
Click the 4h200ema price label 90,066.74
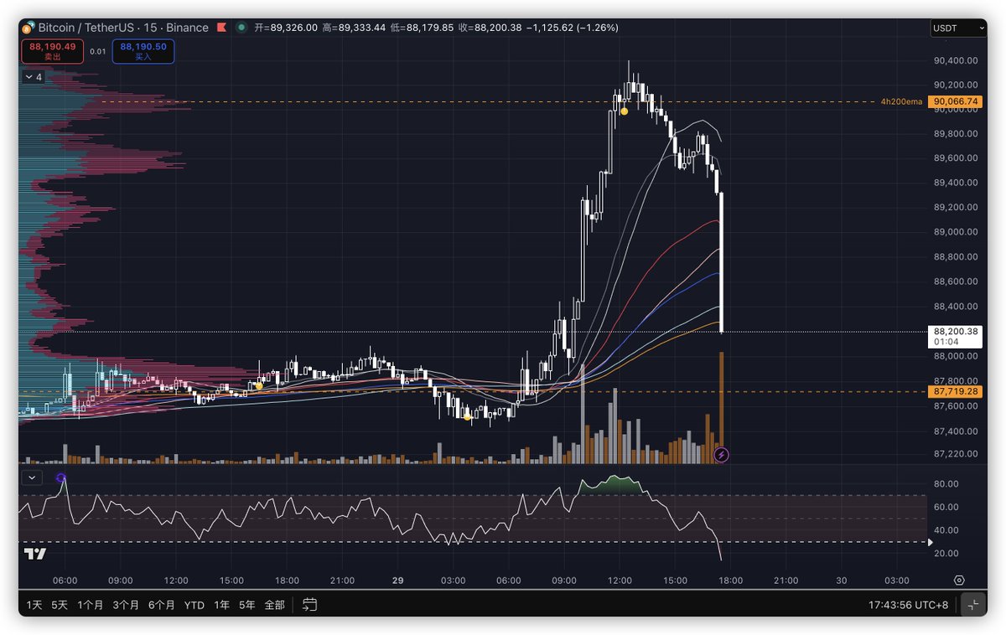click(x=956, y=101)
